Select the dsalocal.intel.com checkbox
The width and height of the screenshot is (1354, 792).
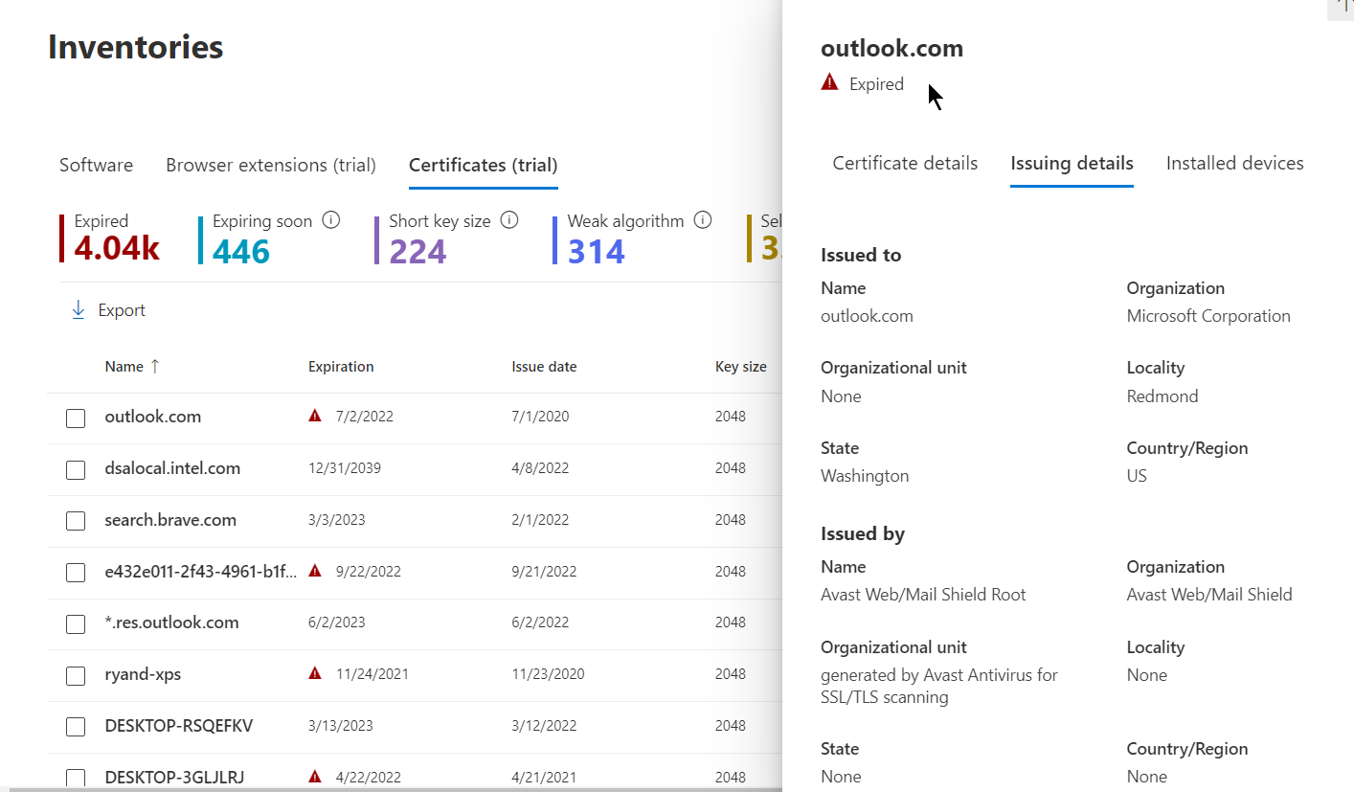coord(76,469)
